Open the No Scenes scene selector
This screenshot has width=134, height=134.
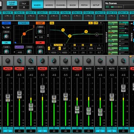coord(119,3)
